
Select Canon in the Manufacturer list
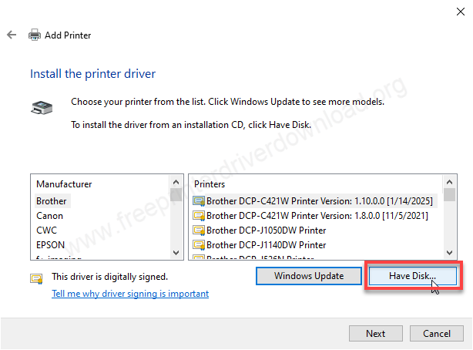pyautogui.click(x=50, y=216)
